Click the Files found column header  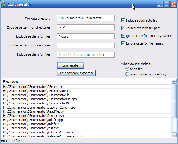[86, 82]
